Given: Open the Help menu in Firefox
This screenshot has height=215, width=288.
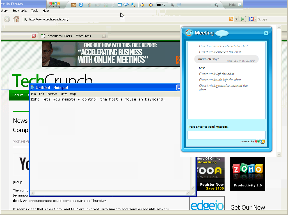Looking at the screenshot, I should point(45,11).
